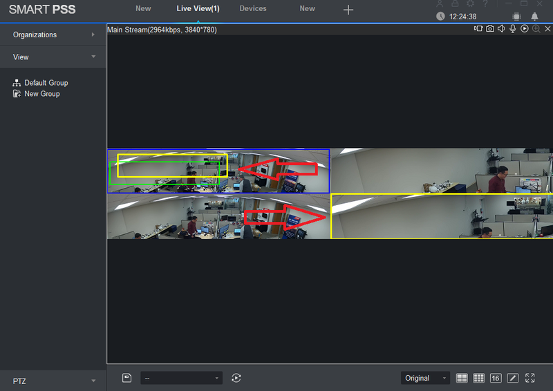553x391 pixels.
Task: Start the tour cycle play icon
Action: point(236,378)
